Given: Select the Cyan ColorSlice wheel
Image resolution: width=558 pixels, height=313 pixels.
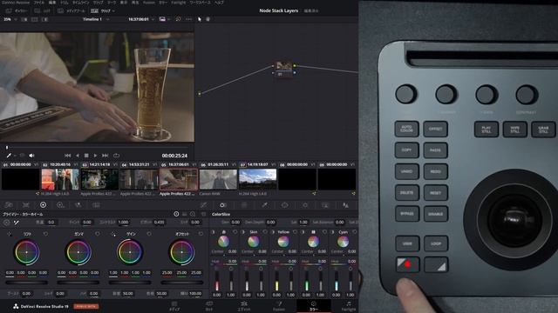Looking at the screenshot, I should coord(343,242).
